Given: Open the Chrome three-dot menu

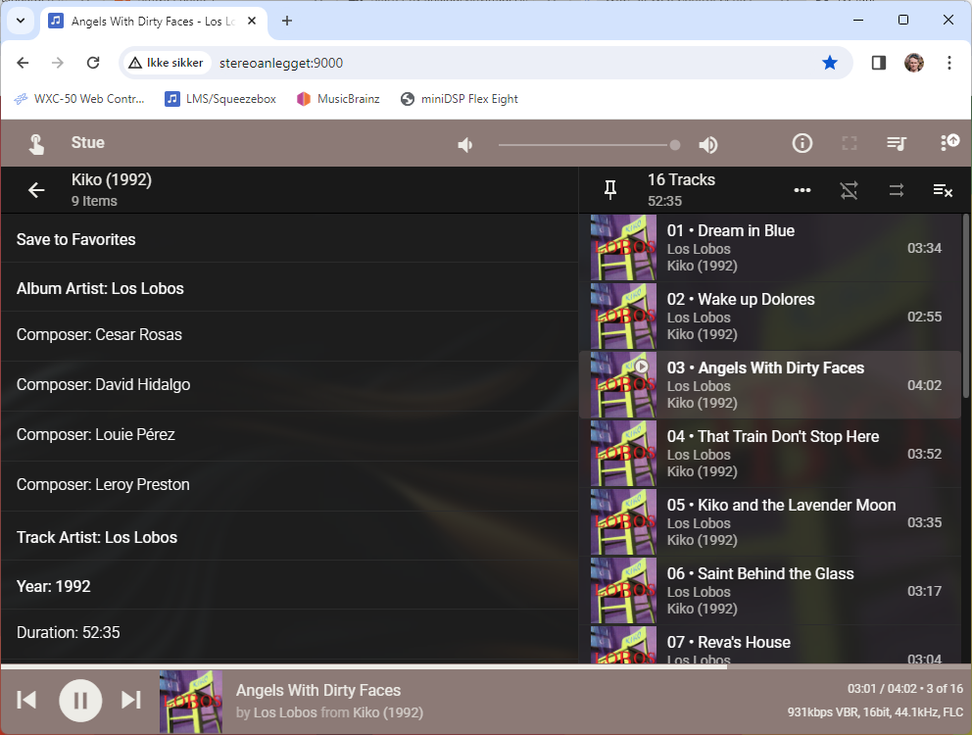Looking at the screenshot, I should [949, 63].
